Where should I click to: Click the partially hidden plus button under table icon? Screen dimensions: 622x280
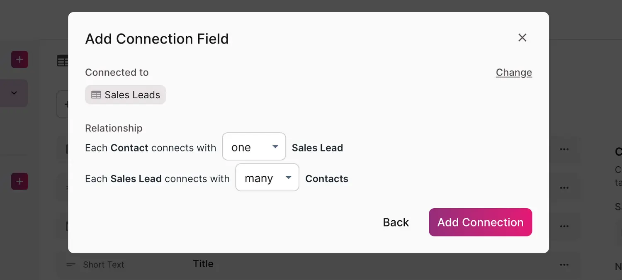click(x=63, y=105)
